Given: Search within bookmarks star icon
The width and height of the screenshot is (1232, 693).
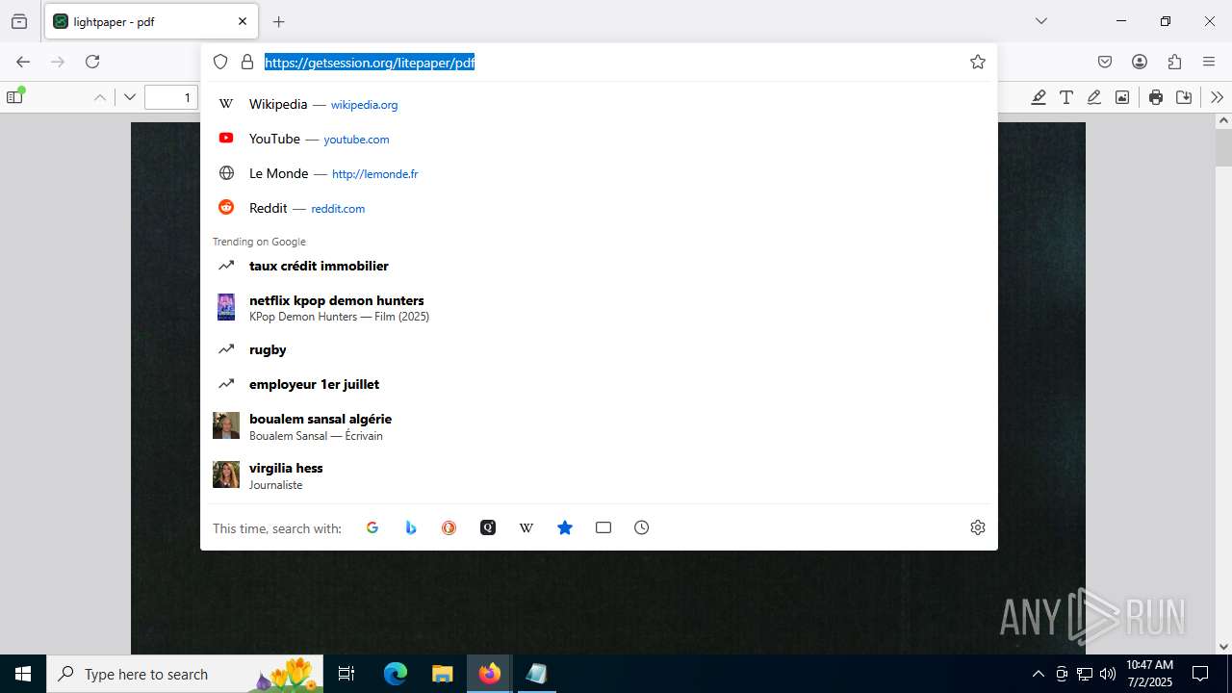Looking at the screenshot, I should point(565,527).
